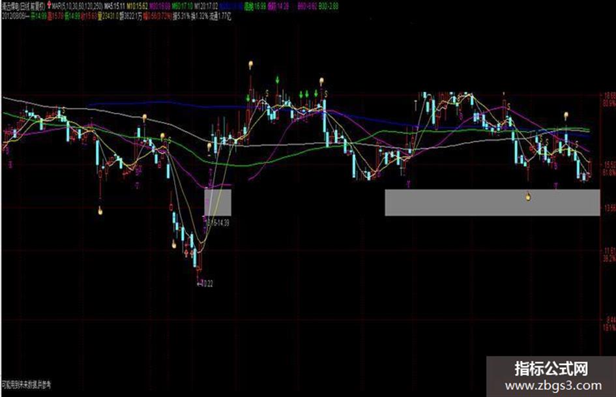Click the 11.61 price axis label
The image size is (616, 397).
click(609, 250)
